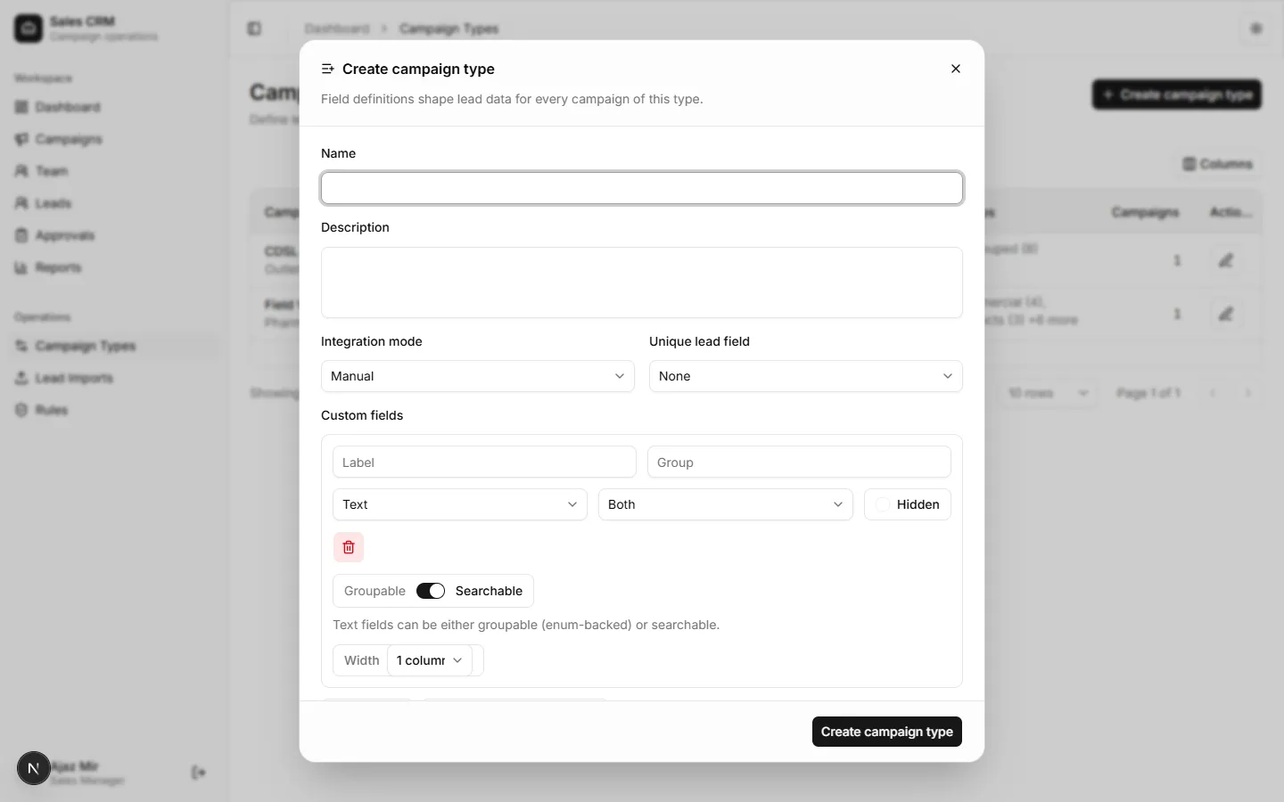Open the field type dropdown showing Text
The height and width of the screenshot is (802, 1284).
(x=460, y=504)
